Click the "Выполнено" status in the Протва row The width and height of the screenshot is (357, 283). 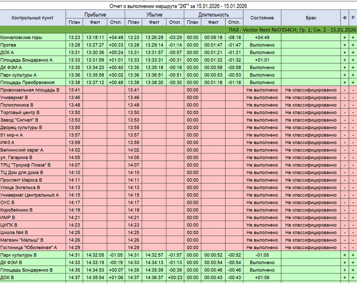tap(262, 45)
